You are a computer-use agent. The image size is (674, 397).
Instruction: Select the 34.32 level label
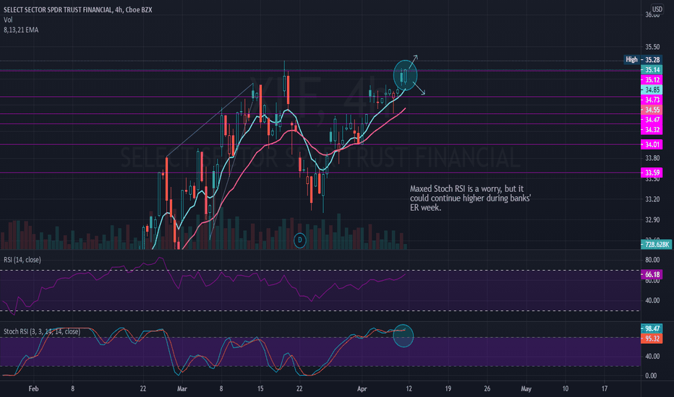coord(652,130)
